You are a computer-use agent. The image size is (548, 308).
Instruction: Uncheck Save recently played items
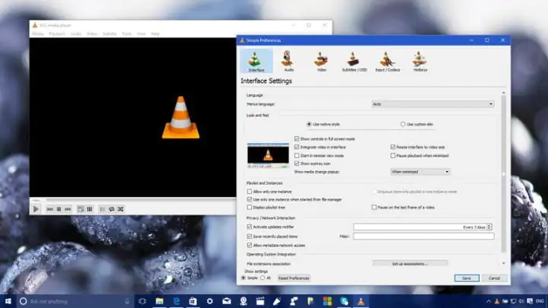click(250, 236)
